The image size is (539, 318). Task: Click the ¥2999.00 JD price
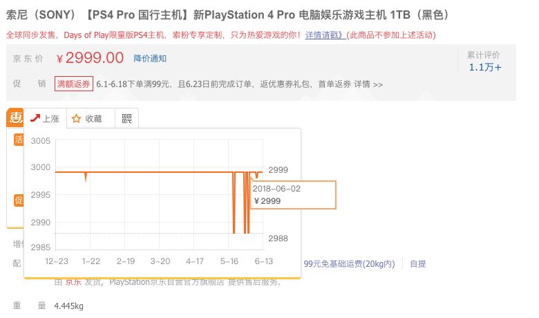point(90,58)
